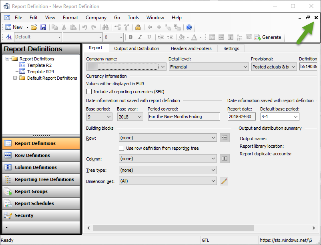
Task: Save the report definition with disk icon
Action: click(x=43, y=27)
